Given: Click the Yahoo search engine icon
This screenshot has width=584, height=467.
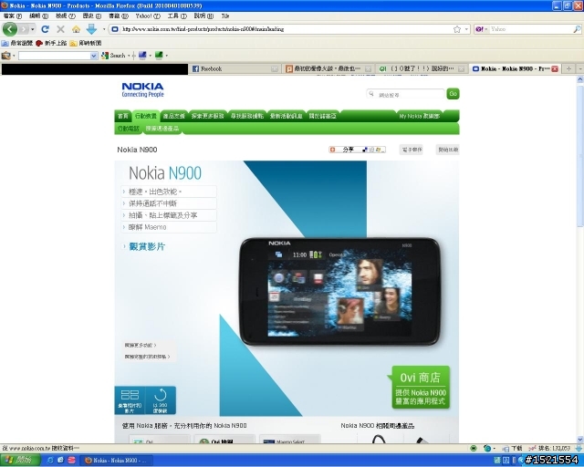Looking at the screenshot, I should 480,29.
